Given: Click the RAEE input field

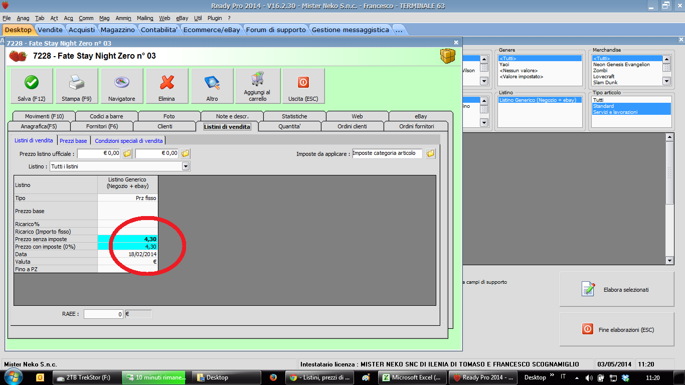Looking at the screenshot, I should coord(103,314).
